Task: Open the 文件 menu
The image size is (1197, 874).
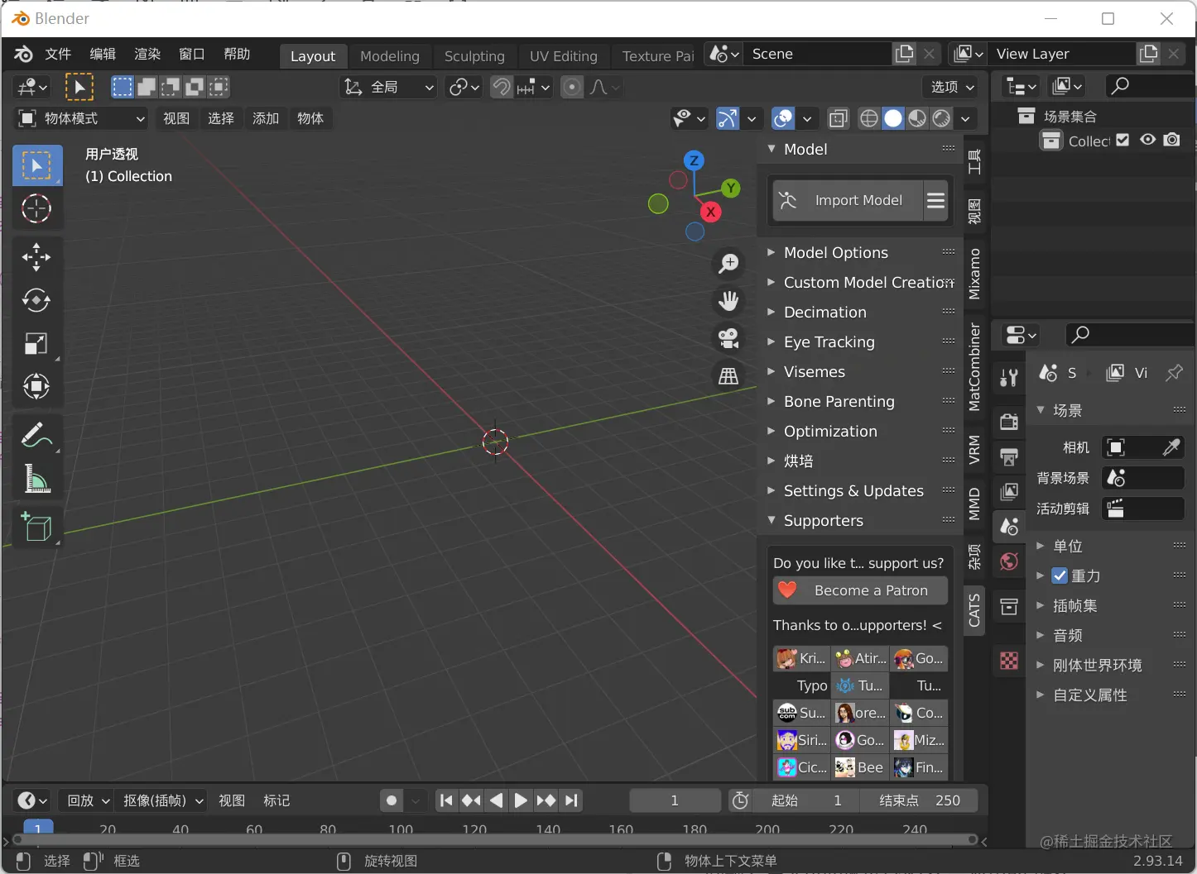Action: (x=58, y=54)
